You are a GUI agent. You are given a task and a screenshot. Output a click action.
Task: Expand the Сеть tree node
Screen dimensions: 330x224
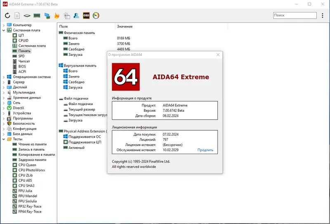pos(4,103)
